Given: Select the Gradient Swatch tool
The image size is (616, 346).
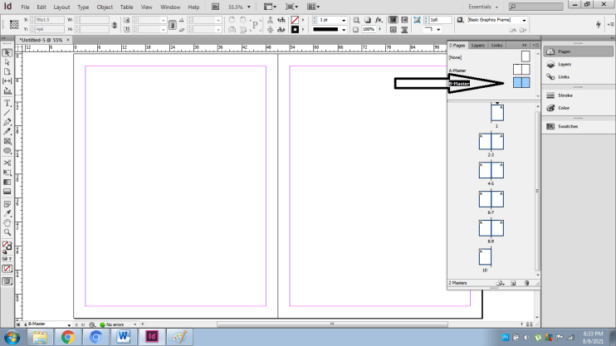Looking at the screenshot, I should click(7, 183).
